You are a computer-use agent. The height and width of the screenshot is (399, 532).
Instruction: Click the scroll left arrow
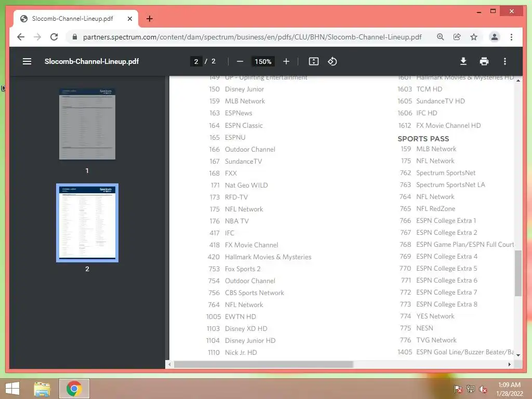(x=169, y=364)
